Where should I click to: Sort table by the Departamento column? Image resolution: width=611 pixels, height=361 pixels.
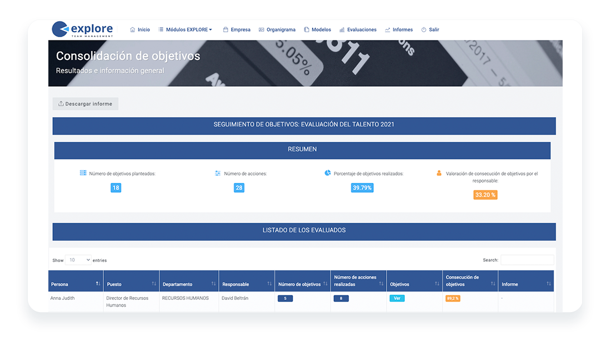point(189,281)
